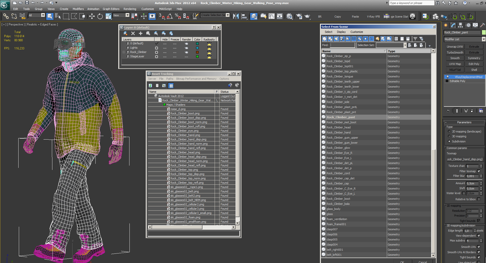The image size is (486, 263).
Task: Click the TurboSmooth button
Action: coord(455,53)
